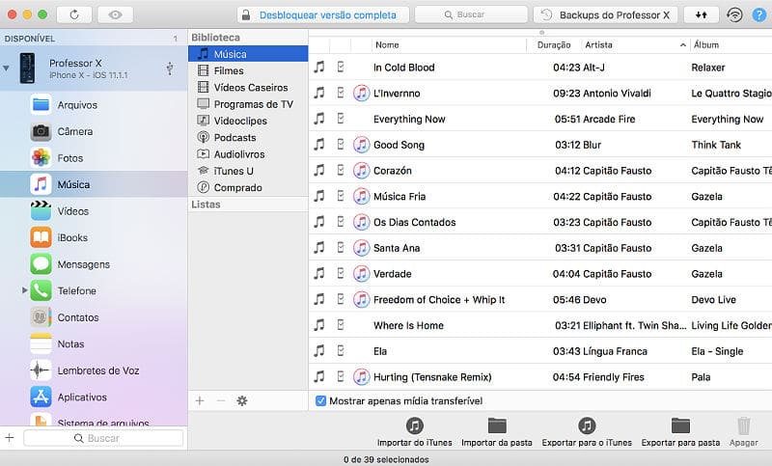Click the music note icon for Música Fria
This screenshot has width=772, height=466.
click(319, 197)
